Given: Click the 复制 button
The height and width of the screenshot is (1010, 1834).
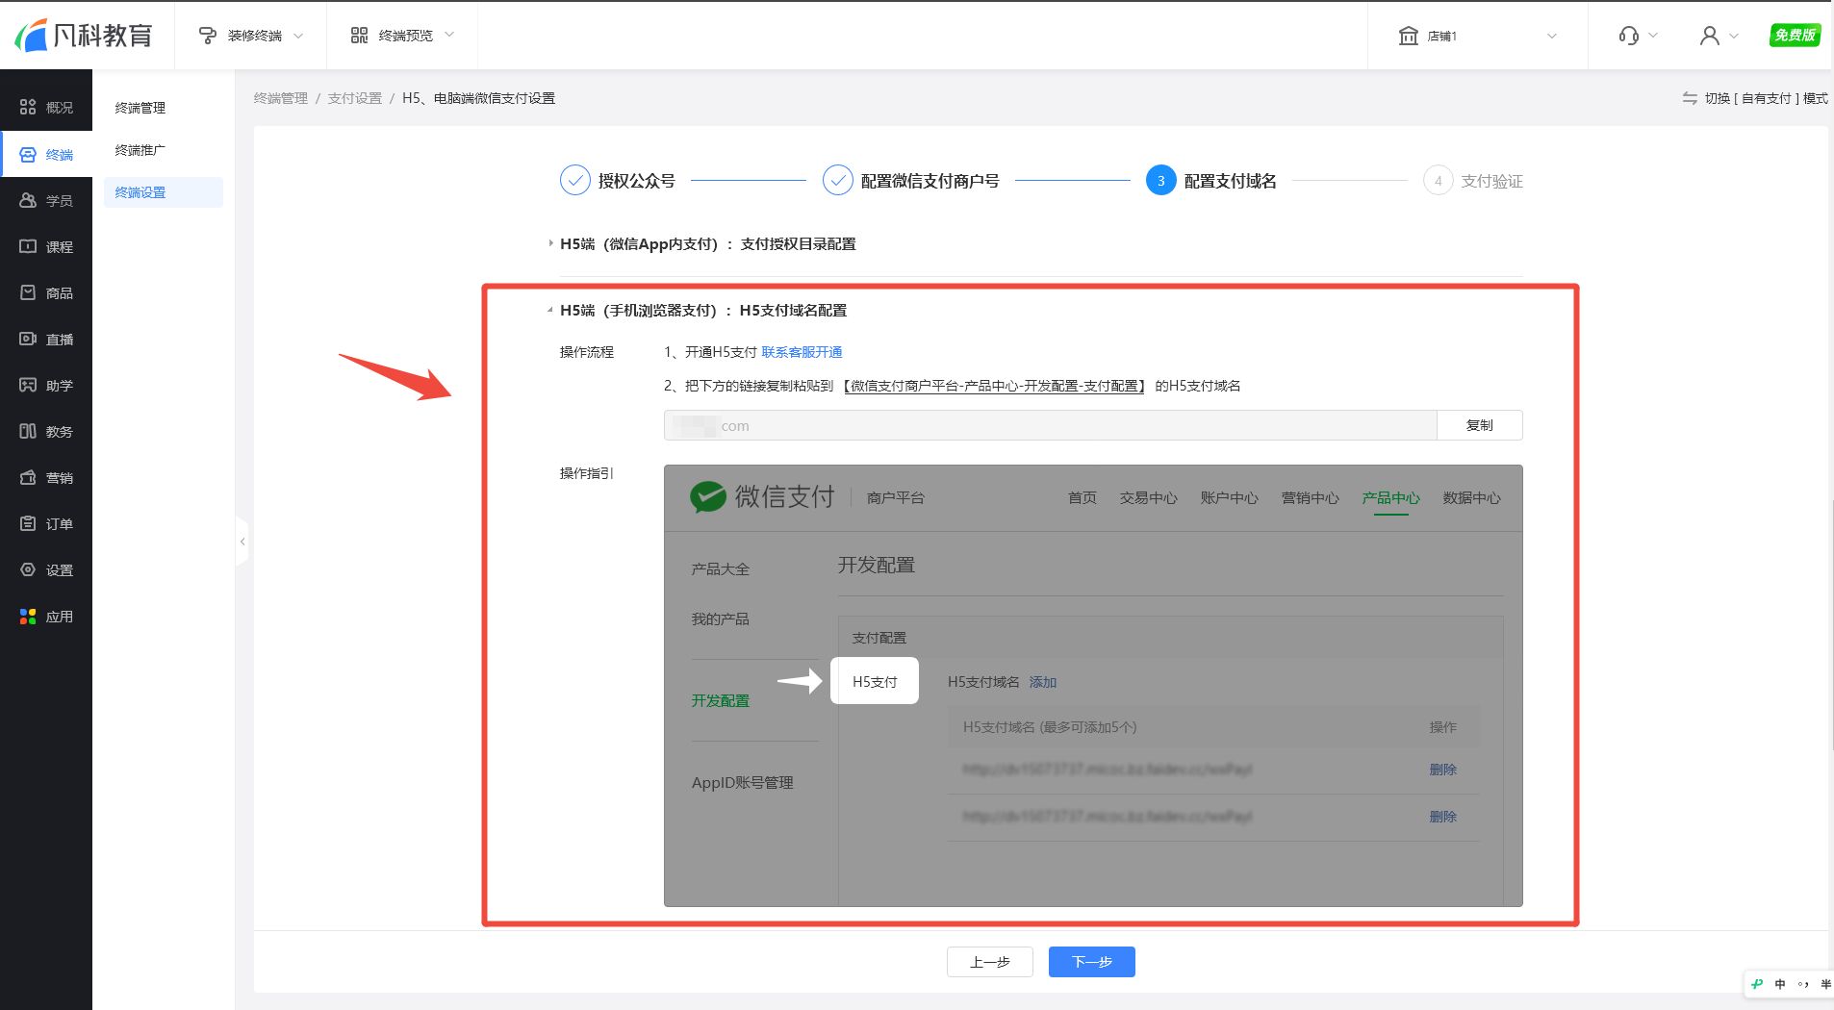Looking at the screenshot, I should pyautogui.click(x=1480, y=425).
